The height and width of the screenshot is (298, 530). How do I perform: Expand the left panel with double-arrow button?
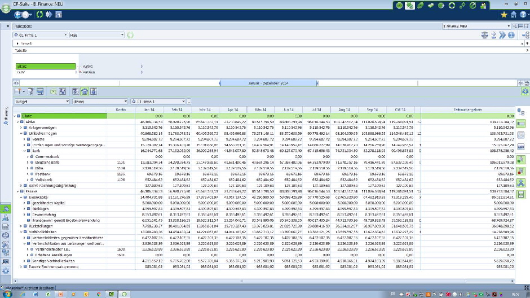point(7,26)
